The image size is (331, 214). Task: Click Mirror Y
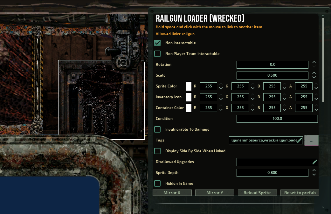tap(215, 192)
